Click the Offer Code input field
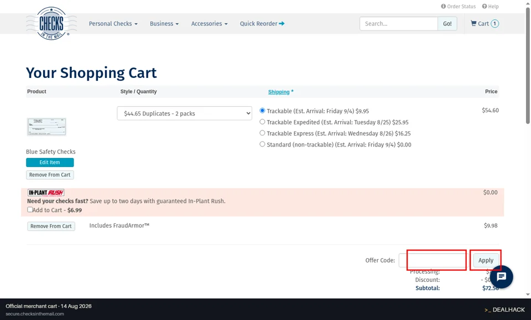 (x=433, y=260)
